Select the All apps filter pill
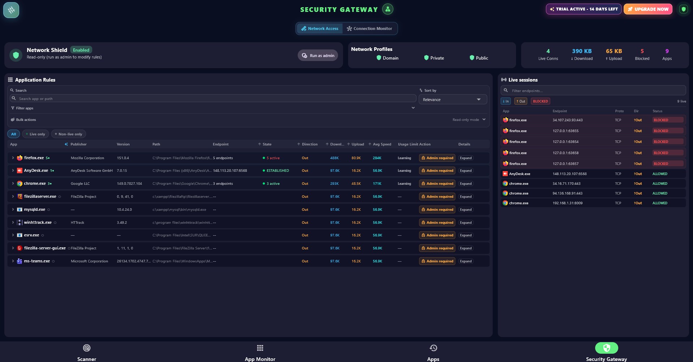This screenshot has height=362, width=693. [x=13, y=134]
